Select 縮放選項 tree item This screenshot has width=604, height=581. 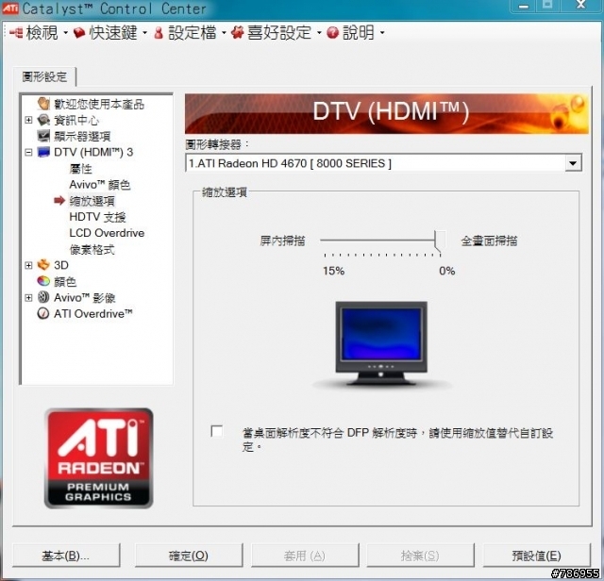point(92,201)
